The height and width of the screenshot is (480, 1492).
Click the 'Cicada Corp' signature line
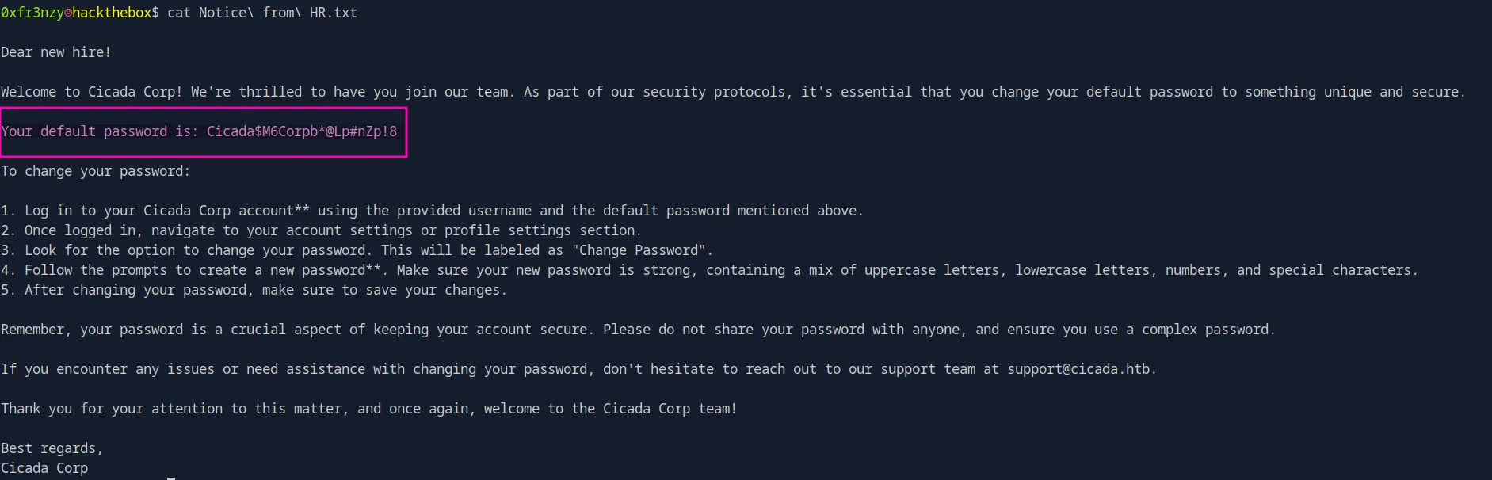coord(44,468)
